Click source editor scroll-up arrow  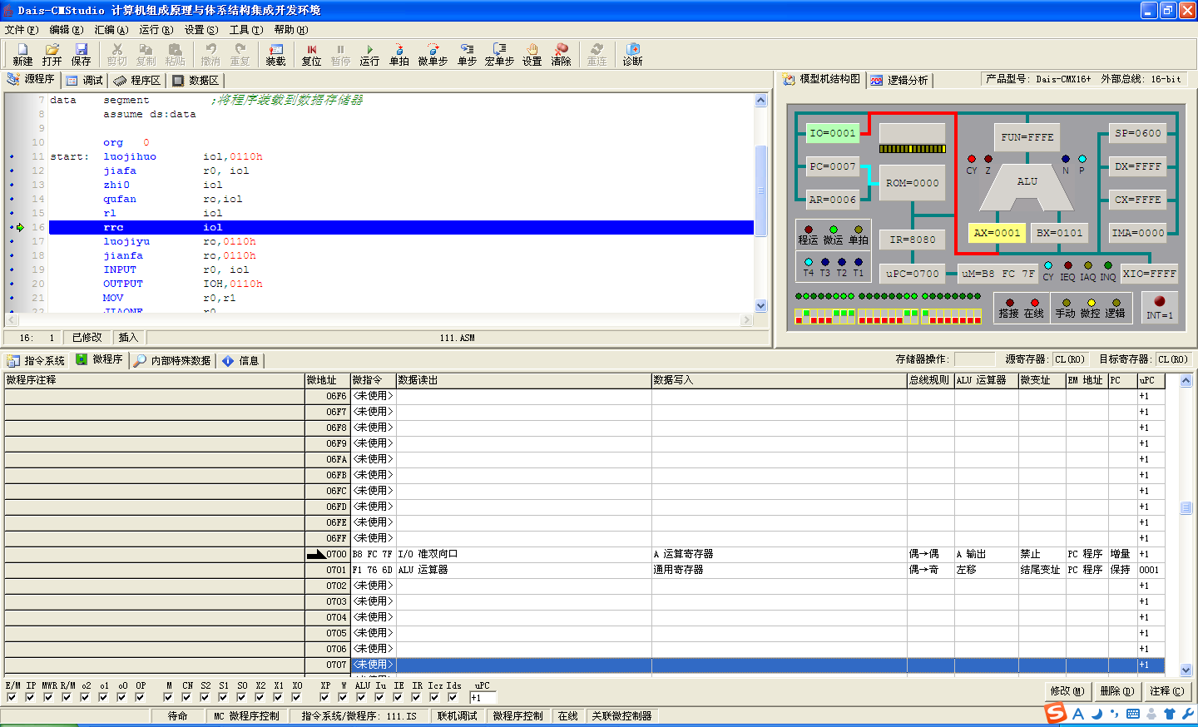tap(760, 100)
